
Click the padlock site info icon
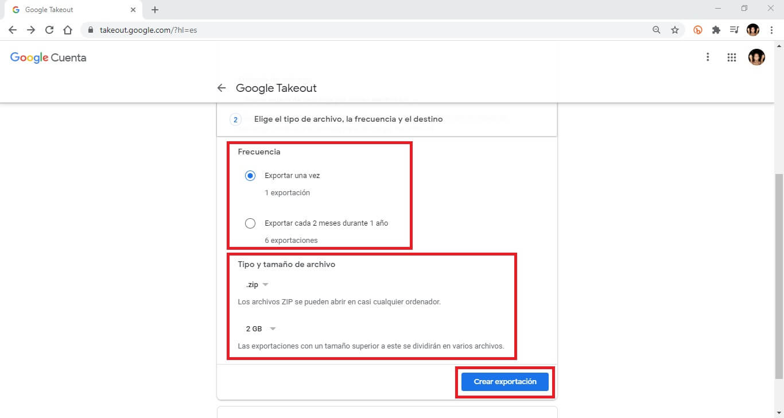pos(91,30)
